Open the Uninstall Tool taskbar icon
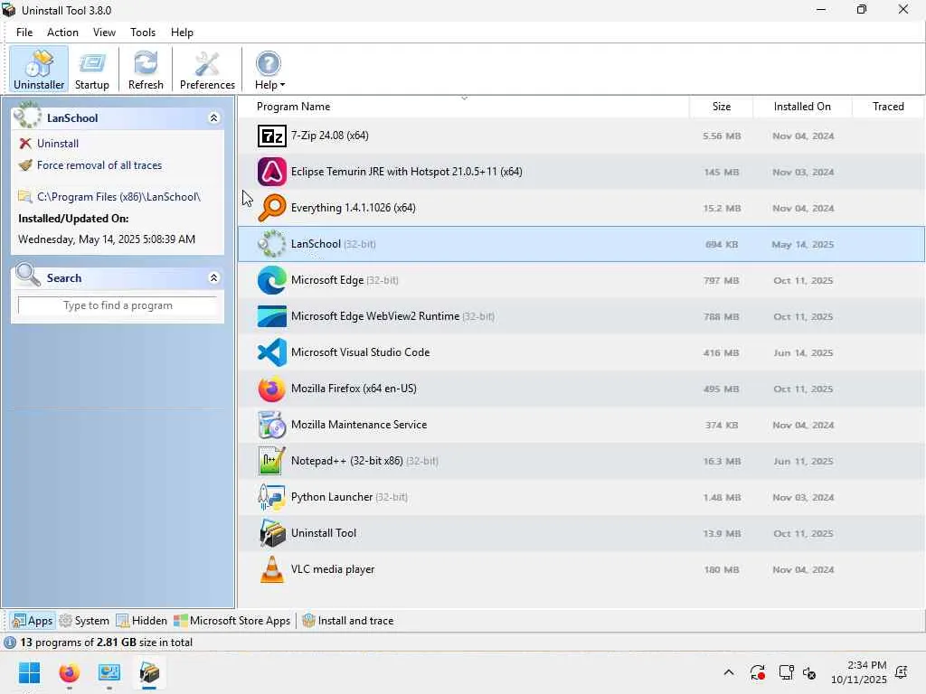926x694 pixels. click(x=149, y=672)
